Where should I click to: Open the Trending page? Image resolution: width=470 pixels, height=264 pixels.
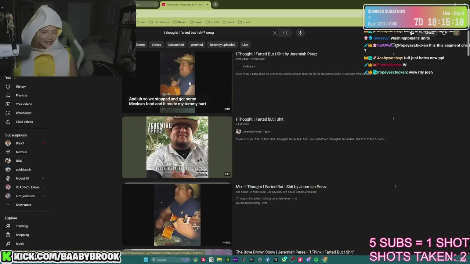[22, 226]
